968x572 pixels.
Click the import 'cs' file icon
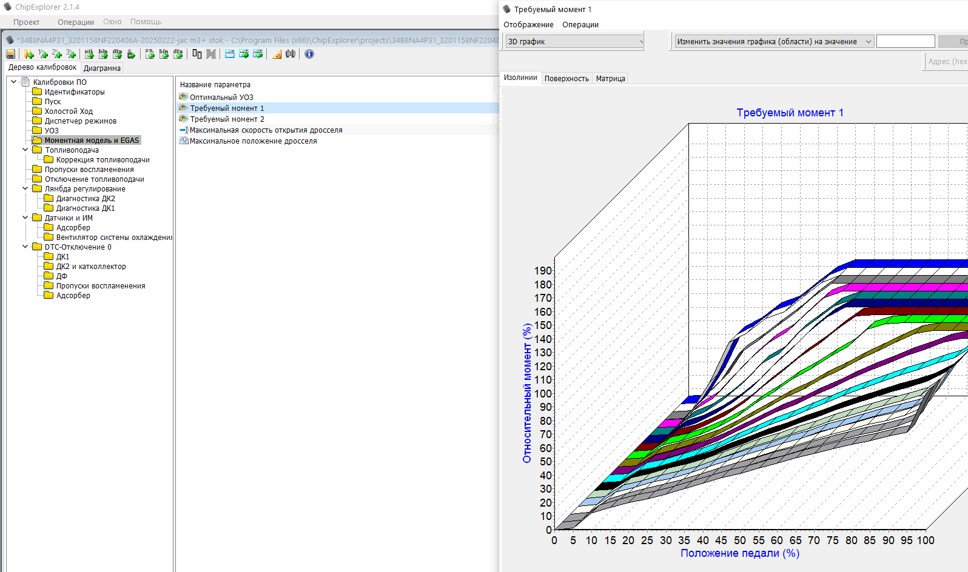tap(150, 54)
